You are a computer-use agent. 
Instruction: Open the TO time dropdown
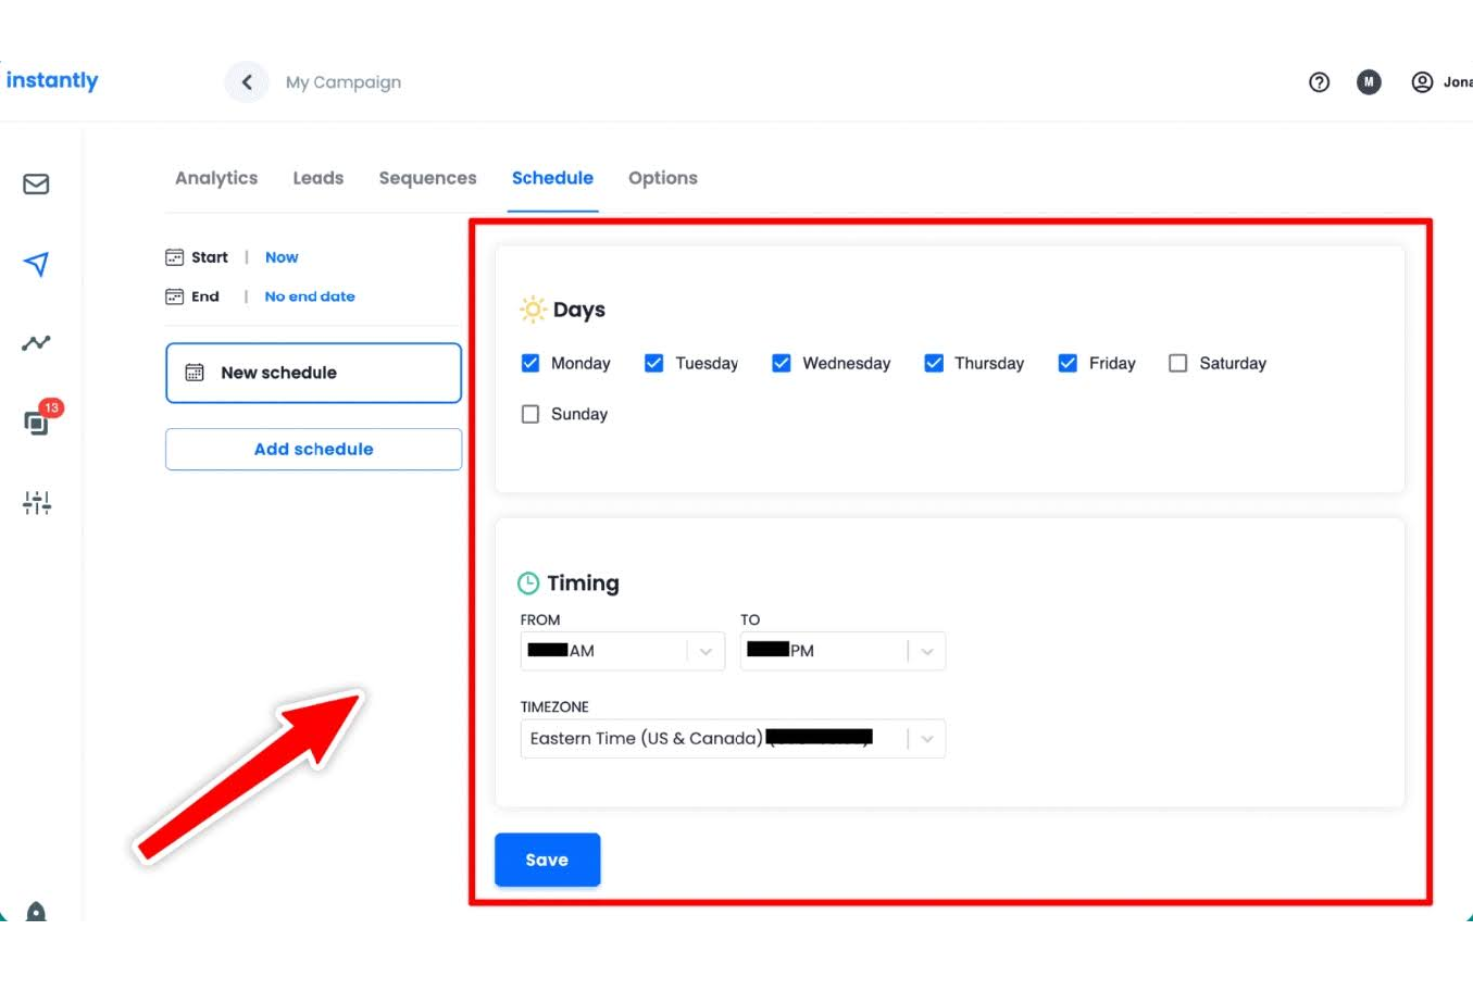point(927,651)
